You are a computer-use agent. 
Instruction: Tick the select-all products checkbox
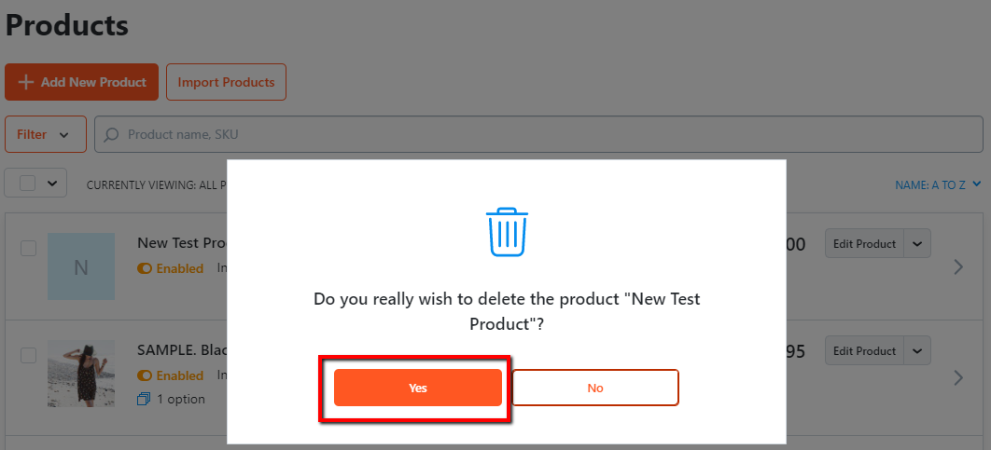click(x=27, y=183)
